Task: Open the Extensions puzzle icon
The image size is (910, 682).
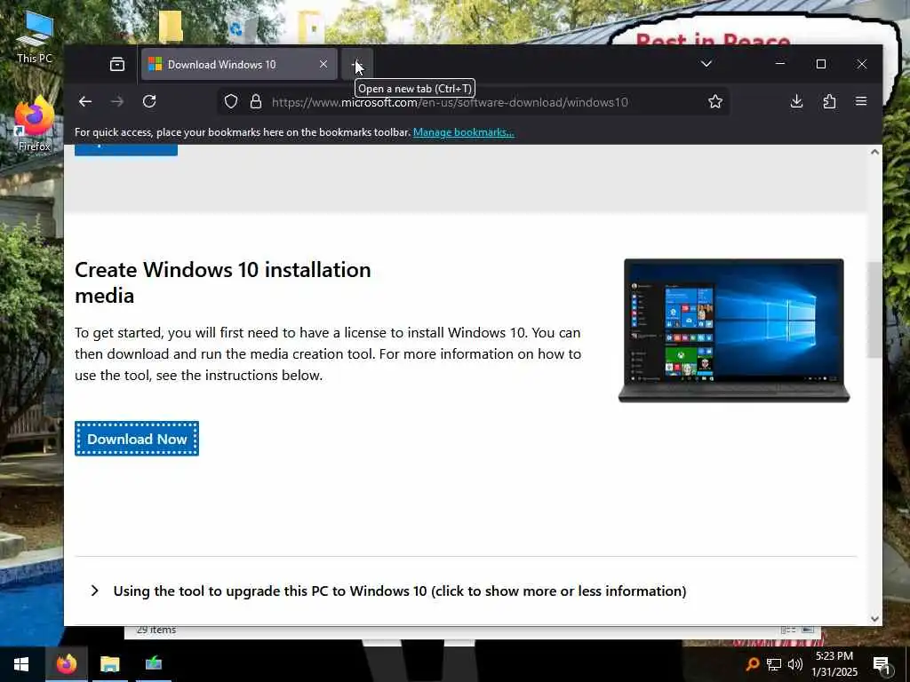Action: [829, 101]
